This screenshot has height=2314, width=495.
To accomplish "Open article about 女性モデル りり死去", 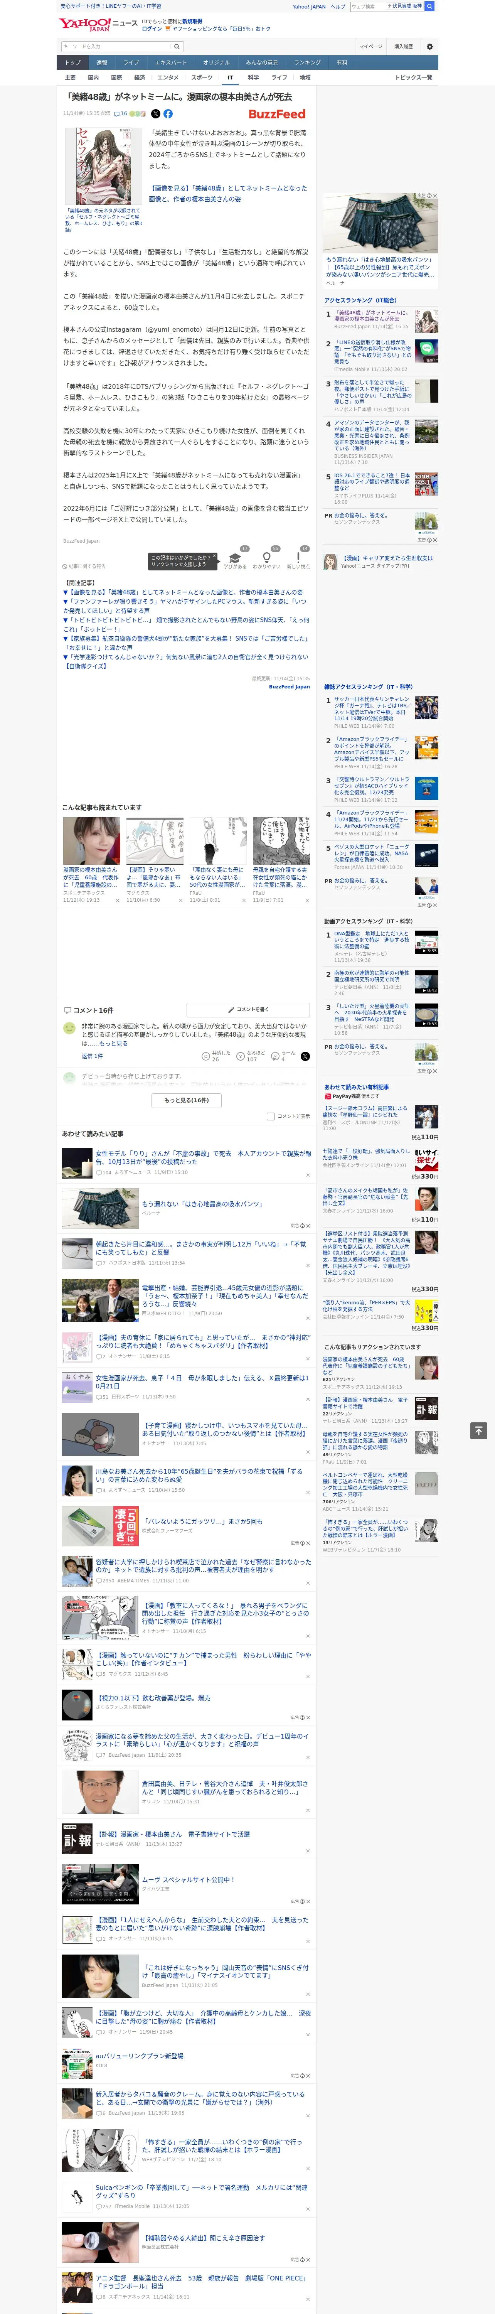I will tap(203, 1158).
